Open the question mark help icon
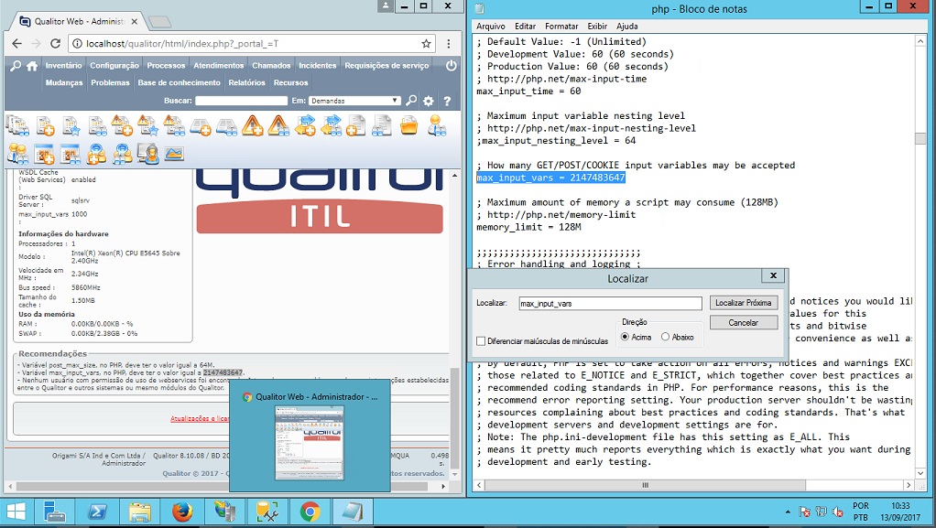The height and width of the screenshot is (528, 936). 447,101
